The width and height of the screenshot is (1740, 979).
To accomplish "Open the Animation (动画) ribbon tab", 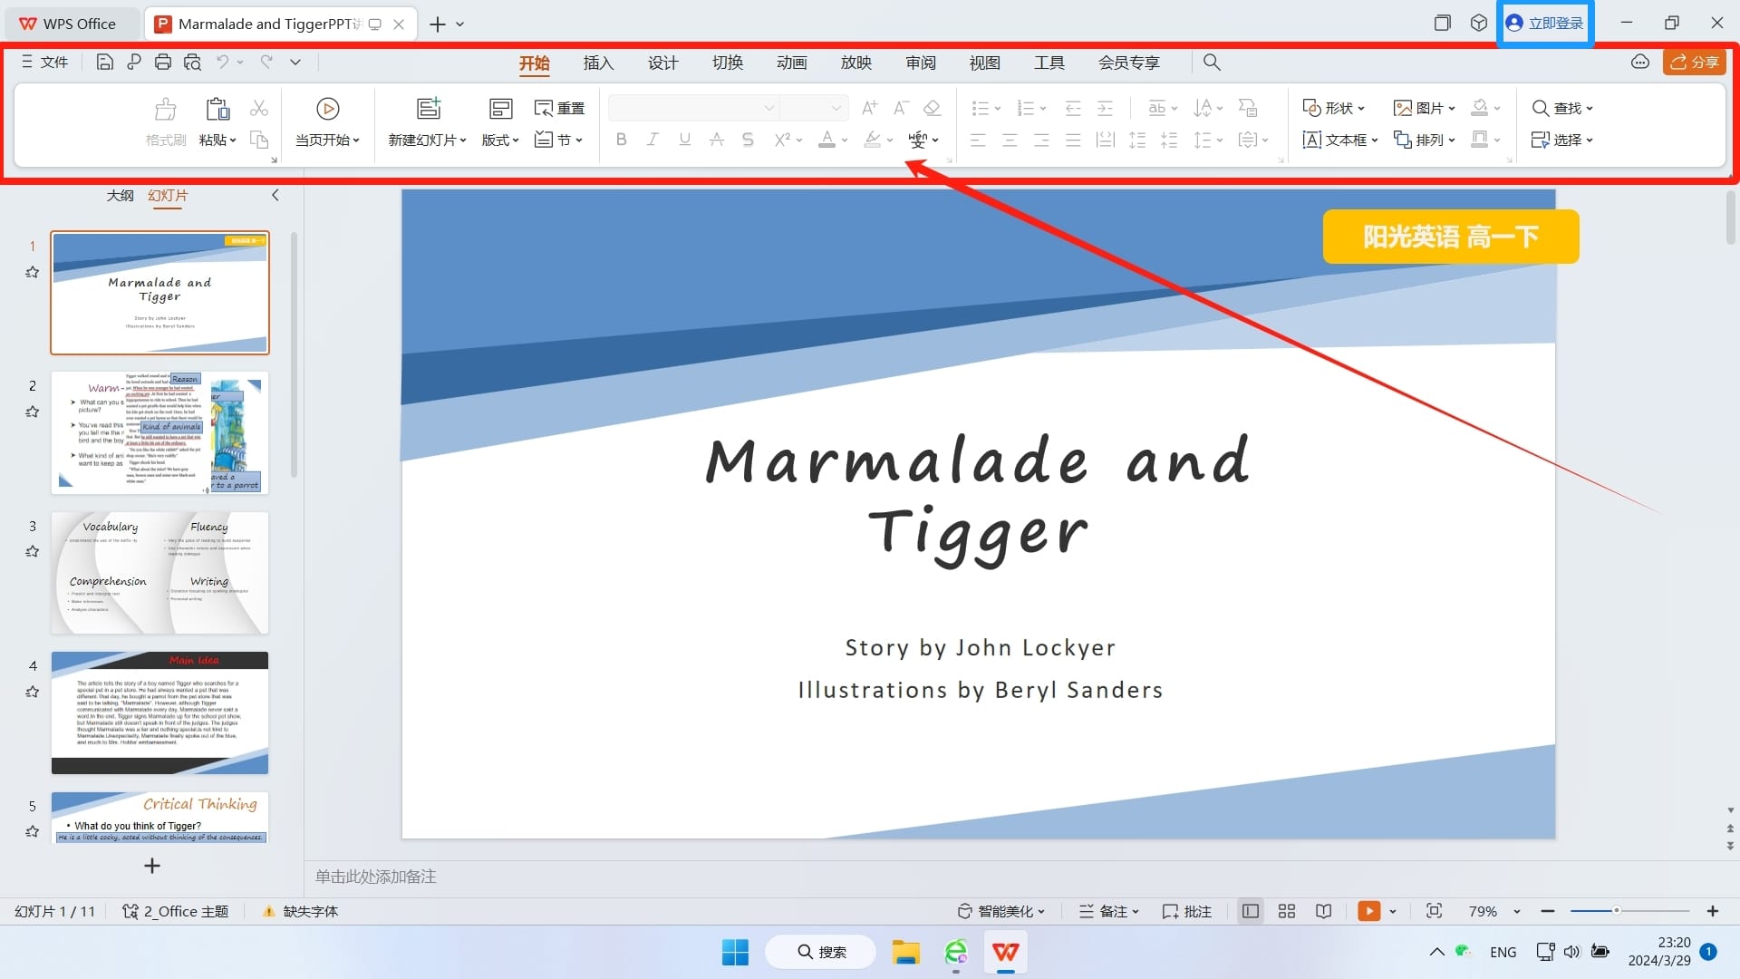I will pyautogui.click(x=791, y=63).
